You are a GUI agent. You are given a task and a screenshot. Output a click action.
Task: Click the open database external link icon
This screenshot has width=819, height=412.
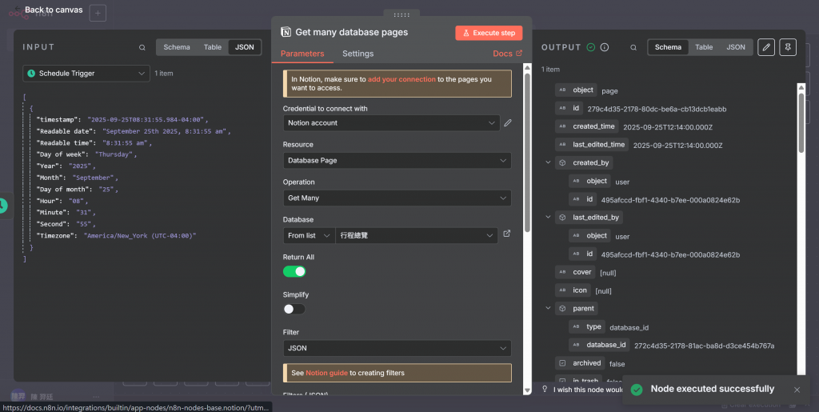click(506, 234)
